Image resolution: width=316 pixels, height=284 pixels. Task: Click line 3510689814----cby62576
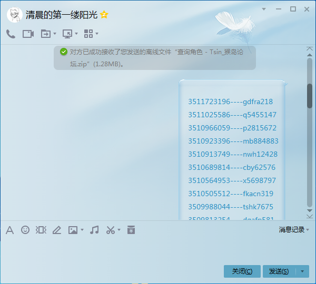pos(232,167)
